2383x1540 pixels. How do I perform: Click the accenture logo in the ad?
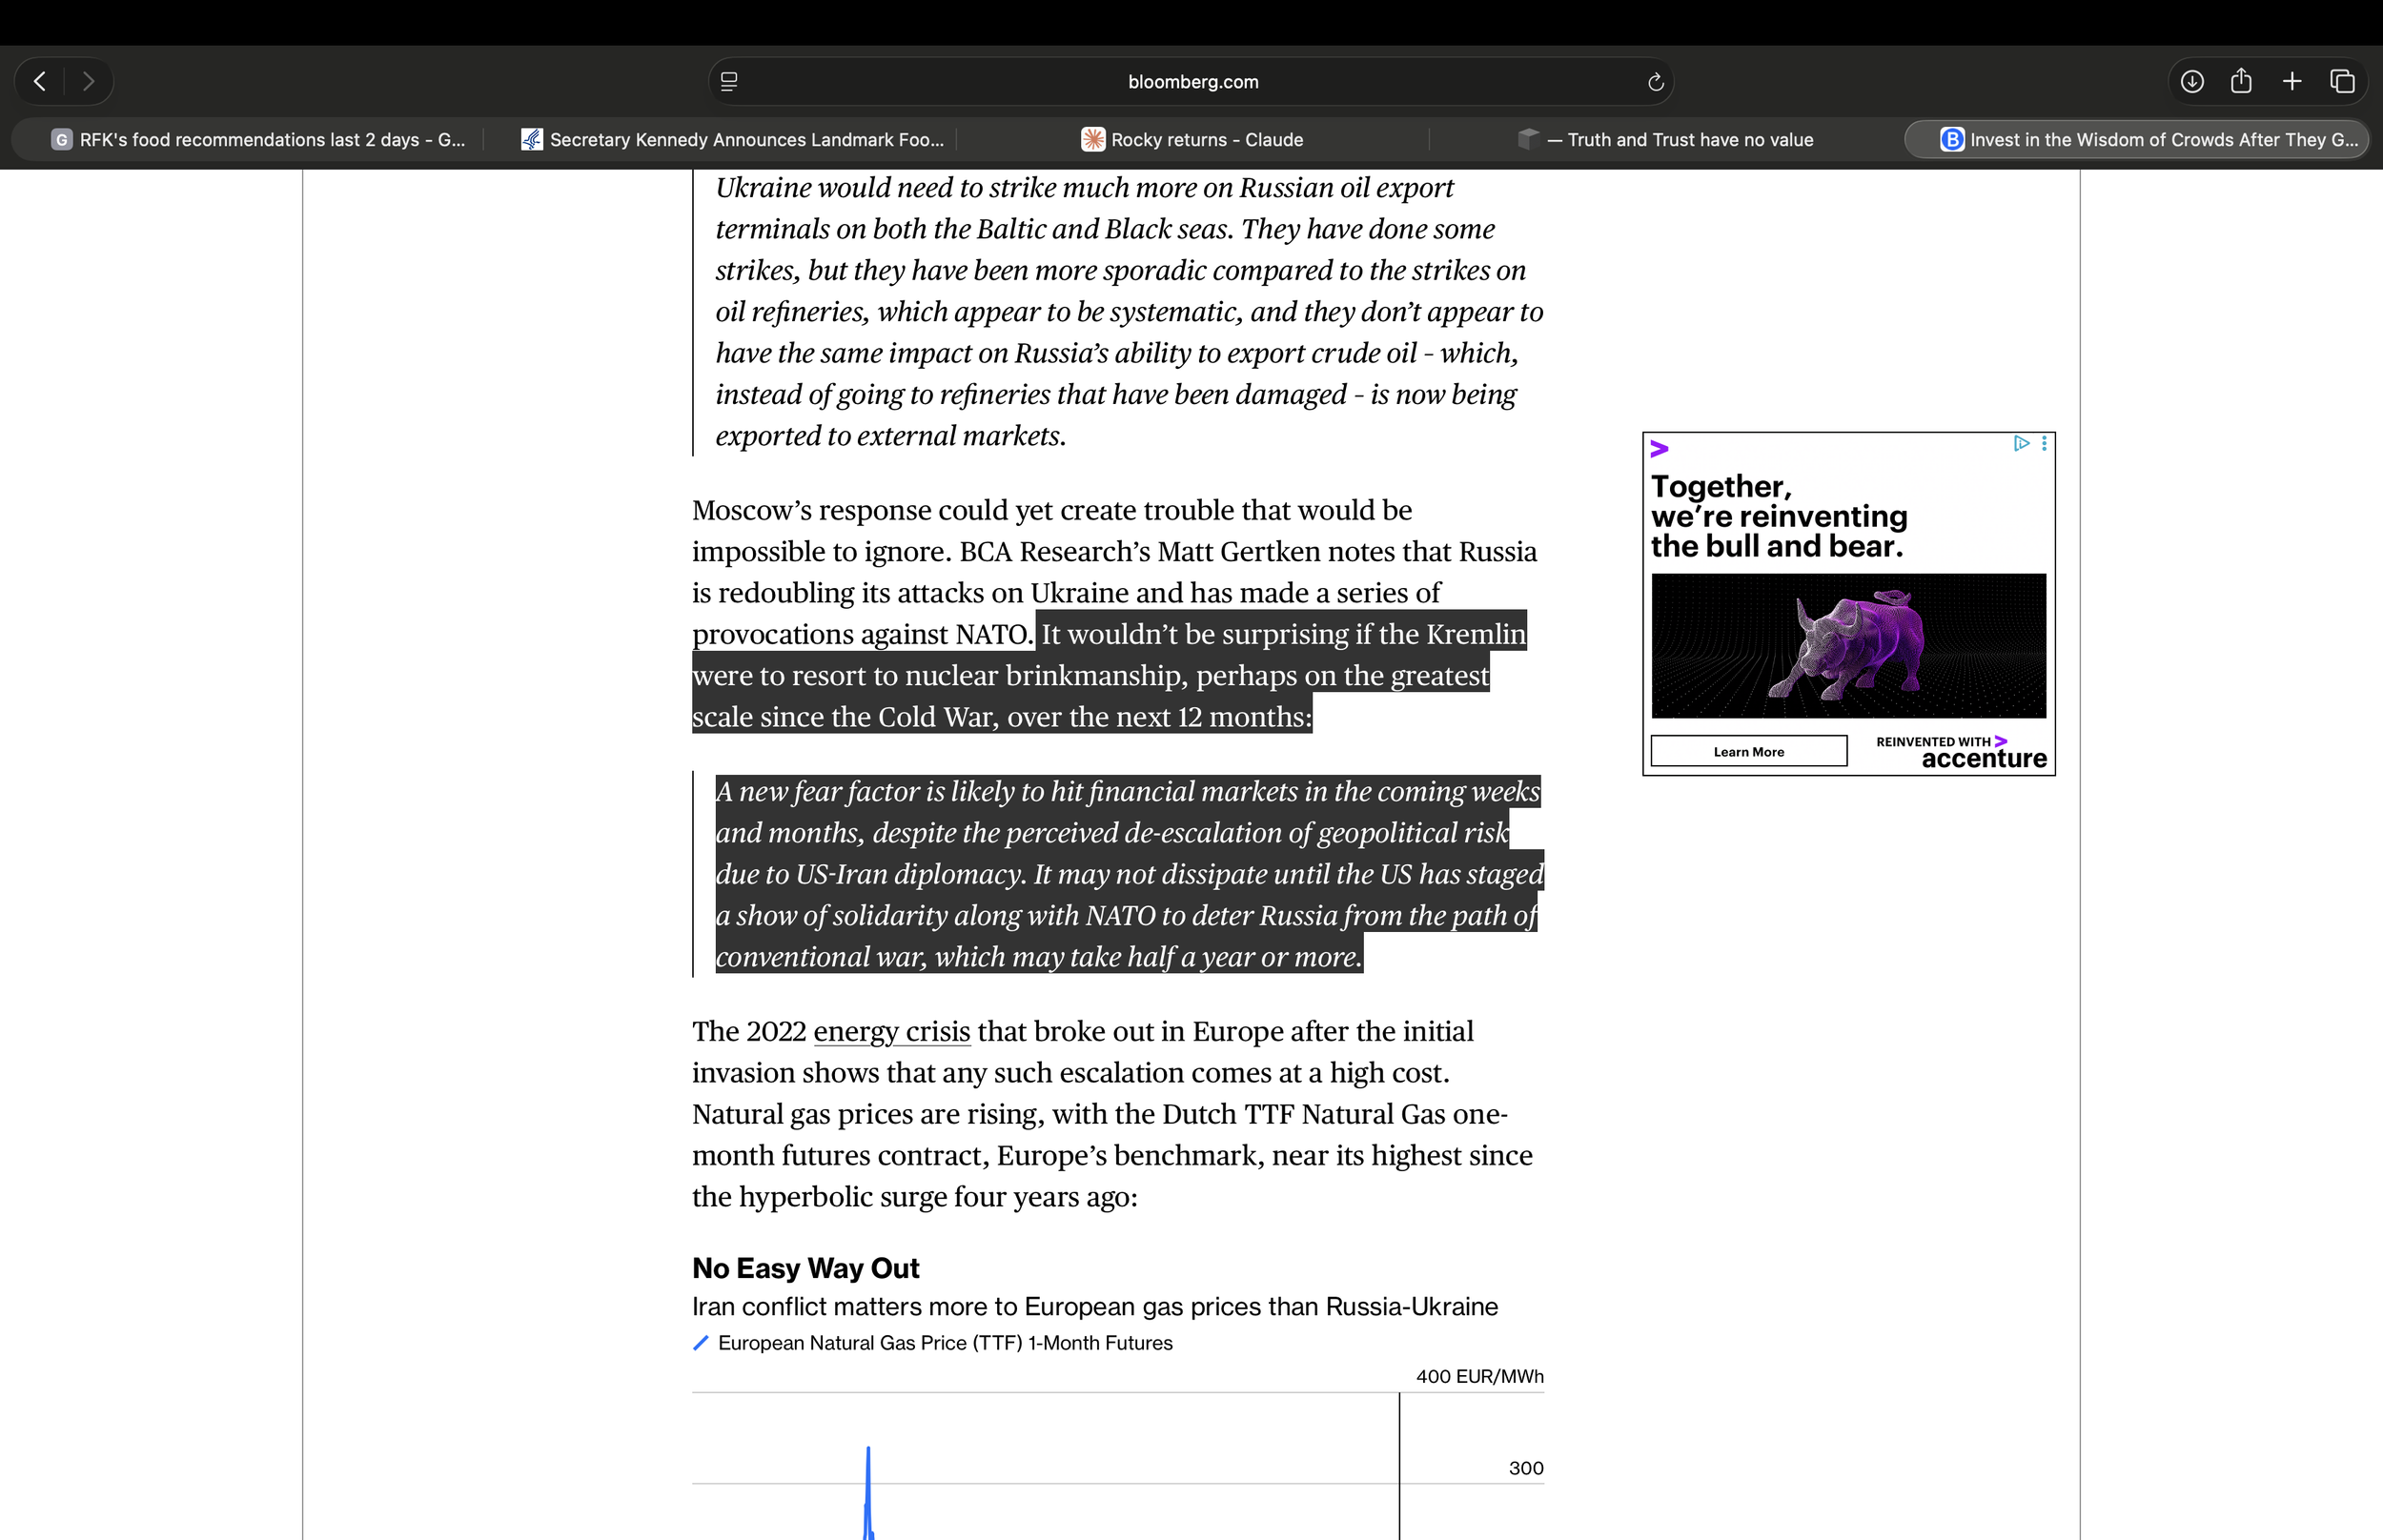pyautogui.click(x=1983, y=759)
